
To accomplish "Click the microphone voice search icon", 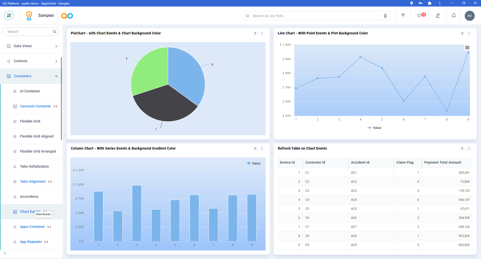I will tap(385, 16).
